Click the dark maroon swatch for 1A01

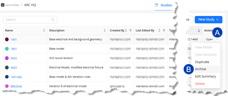7,39
